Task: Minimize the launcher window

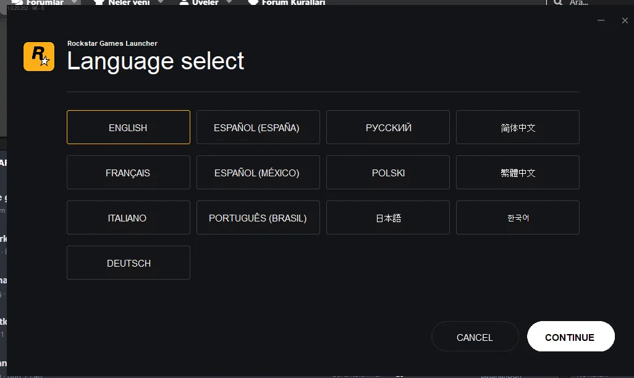Action: click(601, 20)
